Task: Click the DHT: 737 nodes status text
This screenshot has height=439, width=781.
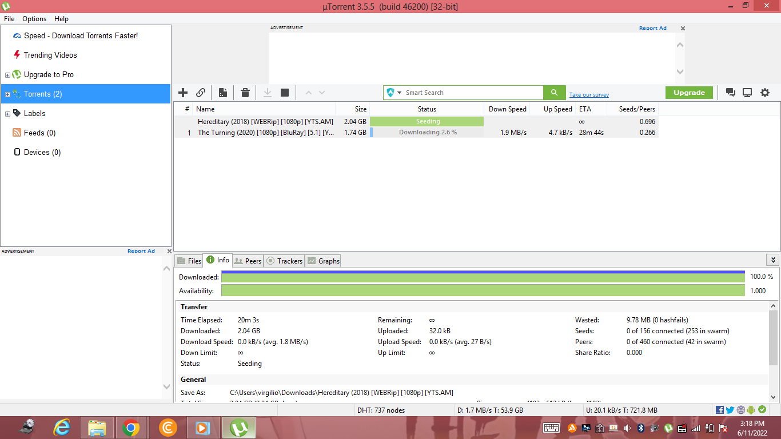Action: (381, 410)
